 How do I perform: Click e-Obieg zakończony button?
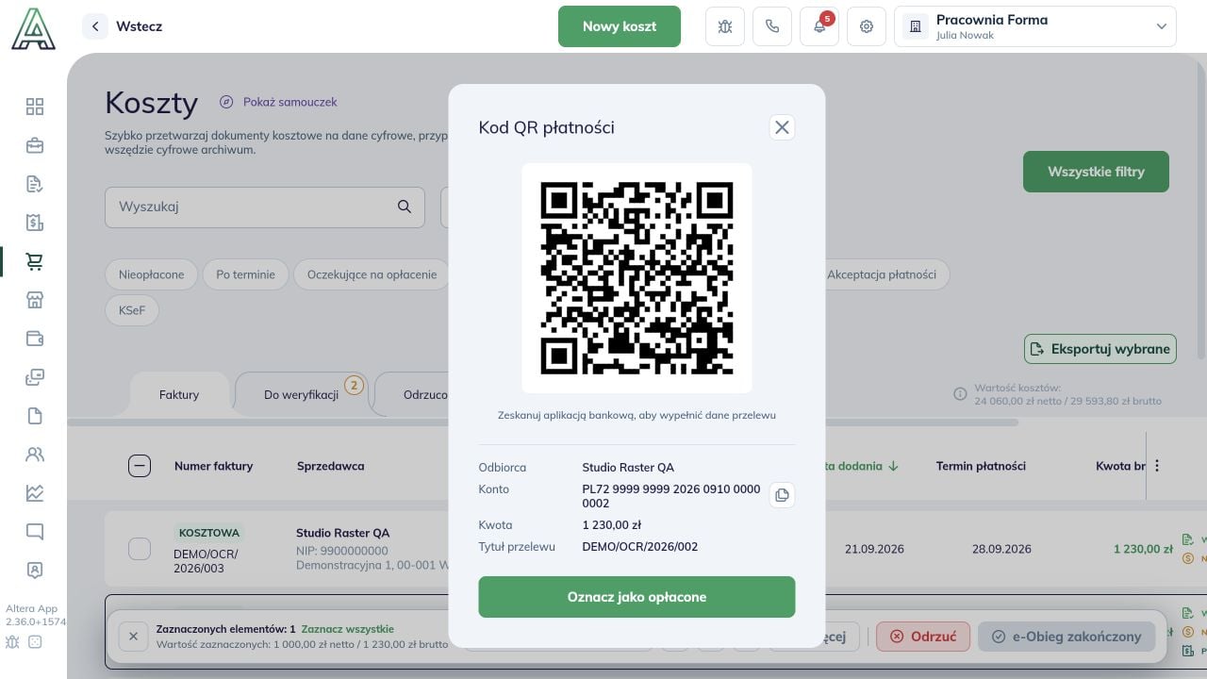click(1066, 637)
